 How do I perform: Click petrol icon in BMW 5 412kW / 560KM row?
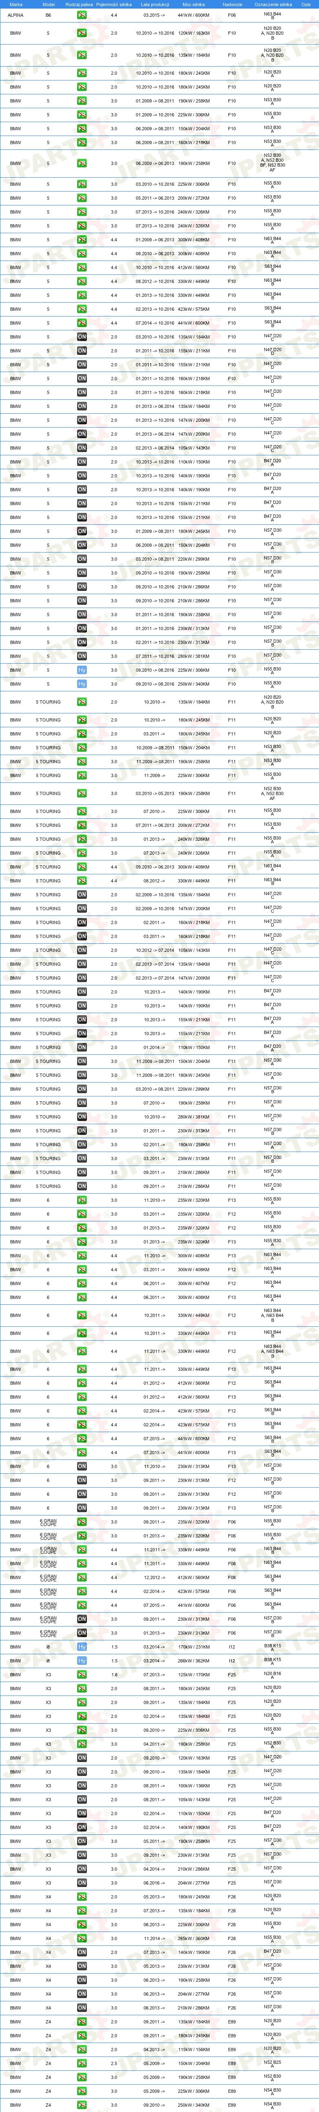pyautogui.click(x=82, y=267)
